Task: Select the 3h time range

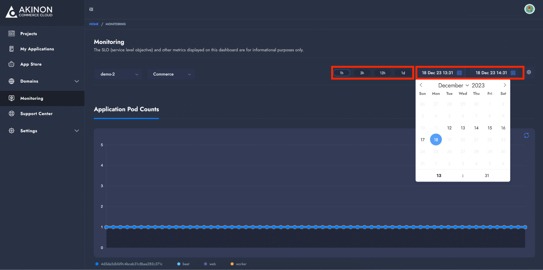Action: (362, 73)
